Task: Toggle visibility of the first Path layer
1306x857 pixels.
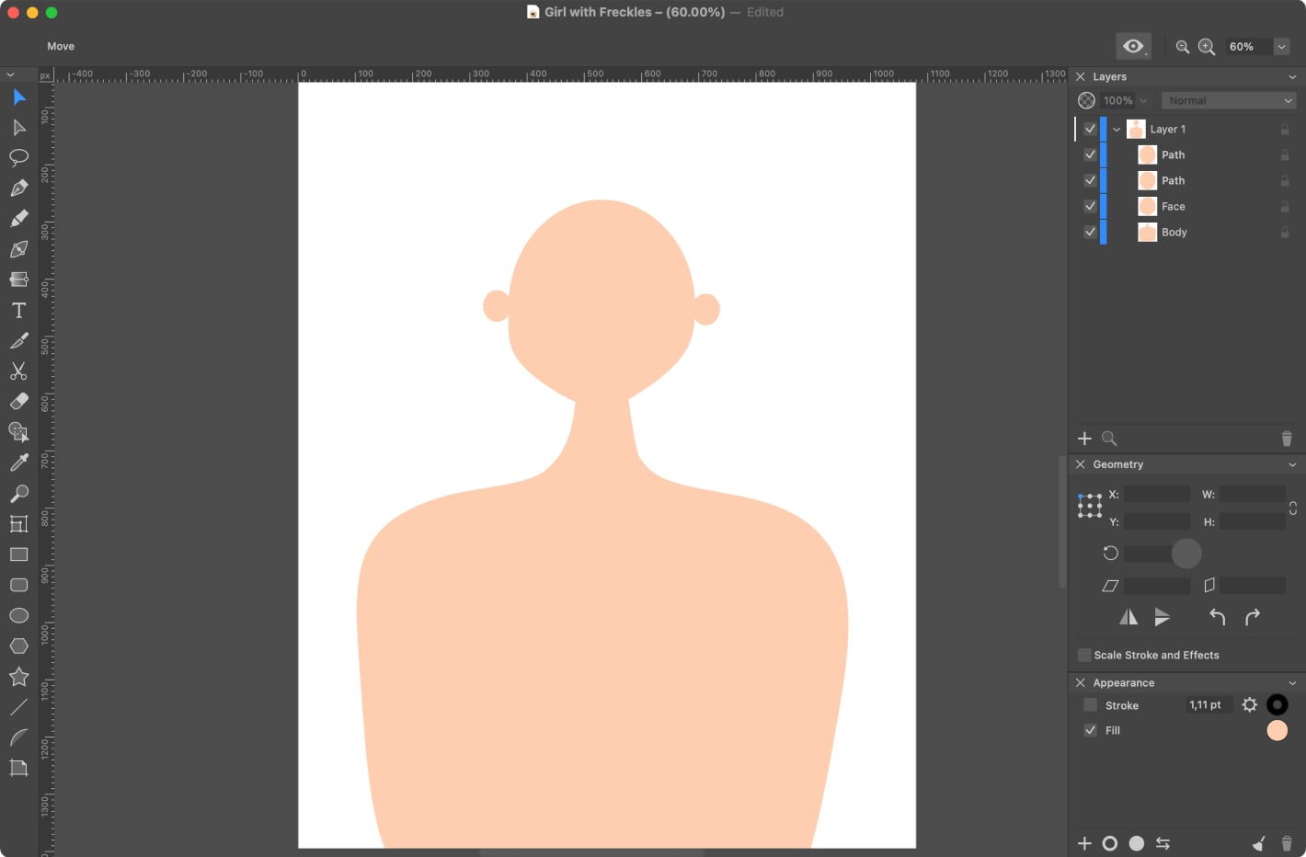Action: [x=1090, y=154]
